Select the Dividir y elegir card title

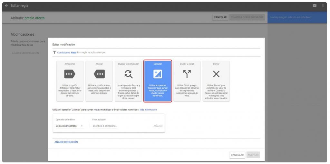click(187, 64)
